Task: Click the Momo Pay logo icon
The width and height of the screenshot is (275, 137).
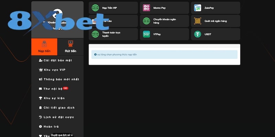Action: [146, 8]
